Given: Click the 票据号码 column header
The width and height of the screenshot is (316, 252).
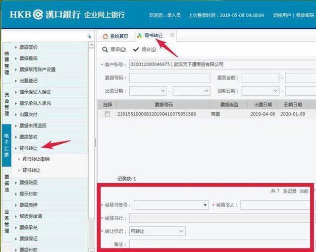Looking at the screenshot, I should coord(164,105).
